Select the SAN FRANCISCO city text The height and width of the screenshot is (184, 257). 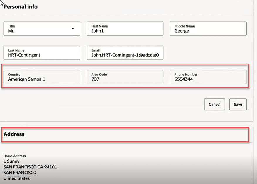[20, 173]
